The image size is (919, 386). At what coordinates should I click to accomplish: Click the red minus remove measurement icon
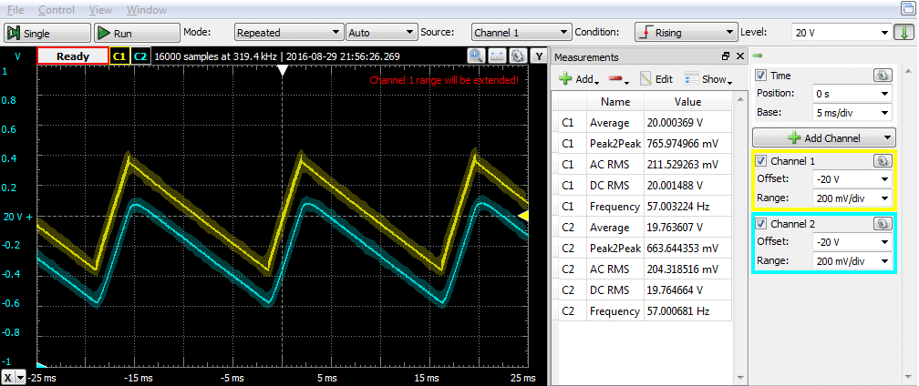click(x=618, y=79)
